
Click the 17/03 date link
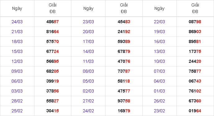coord(88,41)
